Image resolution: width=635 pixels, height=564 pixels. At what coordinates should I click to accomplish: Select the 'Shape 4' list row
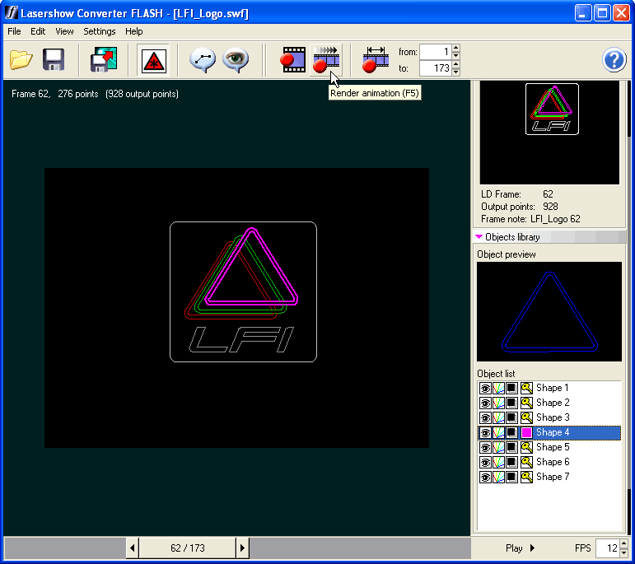[x=549, y=432]
